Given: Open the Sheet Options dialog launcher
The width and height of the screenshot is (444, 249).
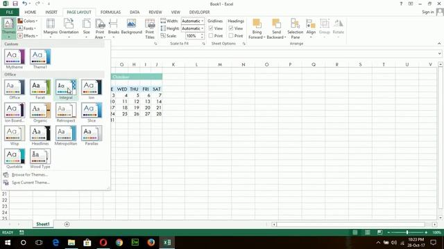Looking at the screenshot, I should click(x=244, y=44).
